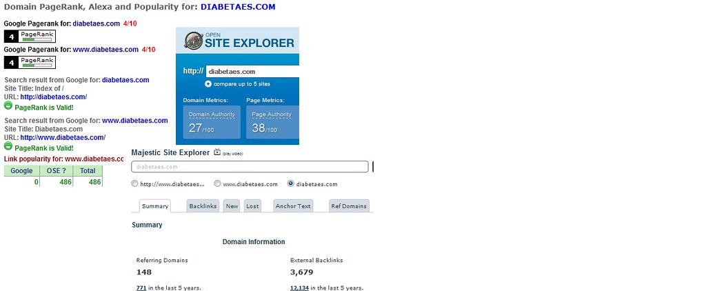Viewport: 706px width, 291px height.
Task: Open the diabetaes.com Pagerank link
Action: 97,24
